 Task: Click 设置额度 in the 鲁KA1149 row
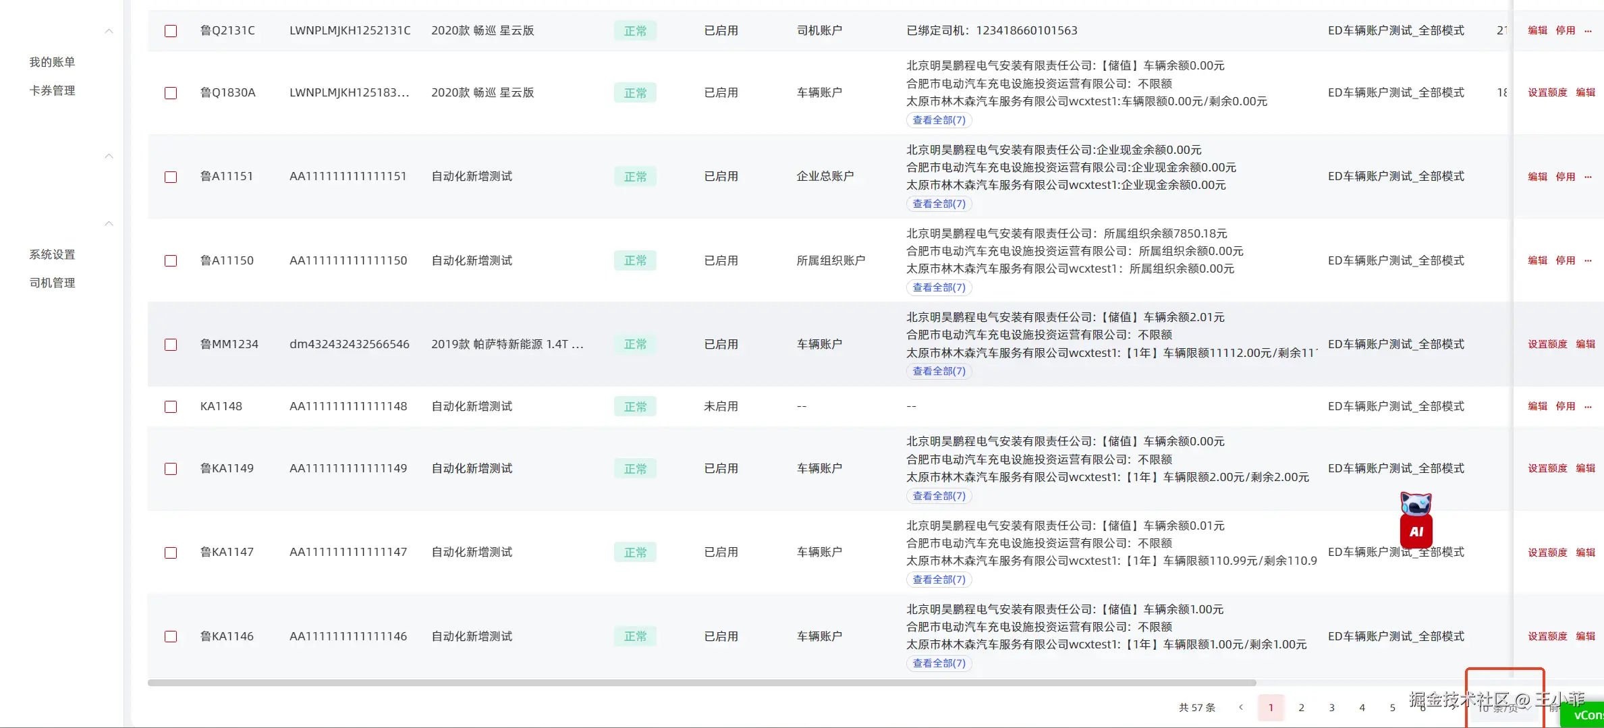pos(1547,468)
